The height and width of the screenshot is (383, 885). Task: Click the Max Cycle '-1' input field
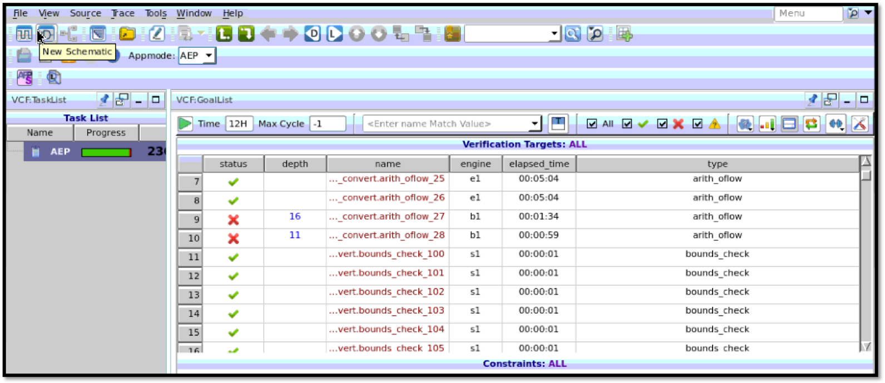[328, 123]
